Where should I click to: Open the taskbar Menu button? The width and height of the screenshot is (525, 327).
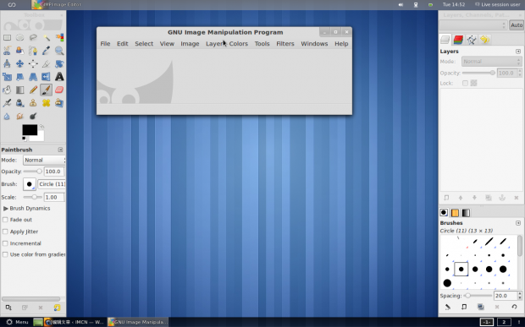18,322
